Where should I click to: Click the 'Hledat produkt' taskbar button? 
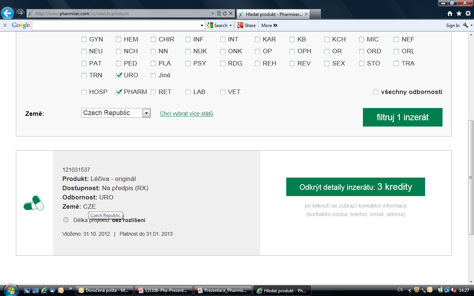[x=282, y=290]
